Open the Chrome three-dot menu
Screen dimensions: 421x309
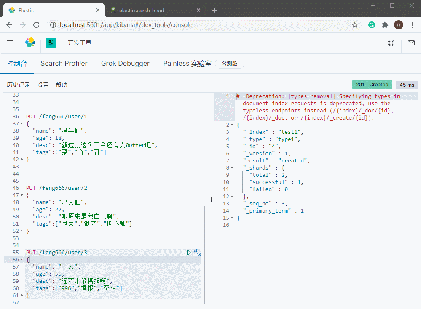(x=412, y=25)
